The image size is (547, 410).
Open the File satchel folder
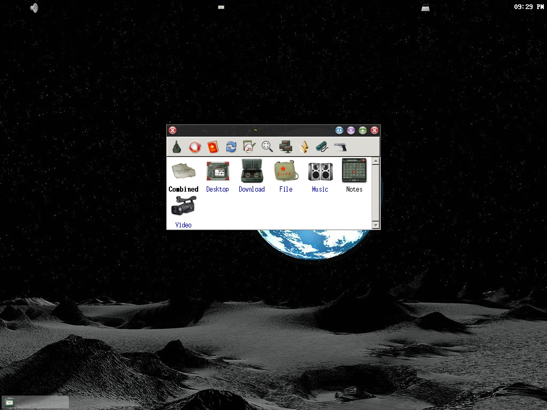tap(286, 176)
